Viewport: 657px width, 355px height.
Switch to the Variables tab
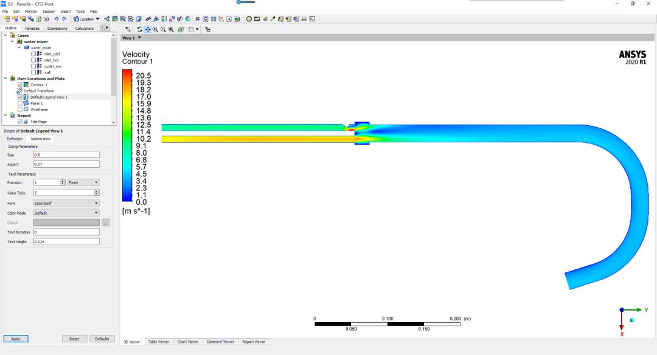coord(32,28)
